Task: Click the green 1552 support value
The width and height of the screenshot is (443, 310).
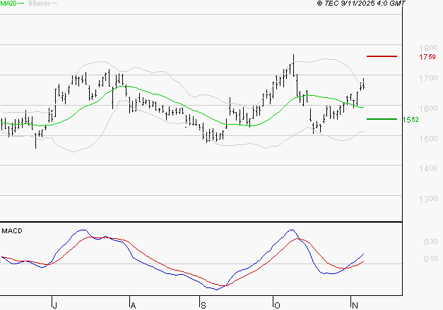Action: 410,120
